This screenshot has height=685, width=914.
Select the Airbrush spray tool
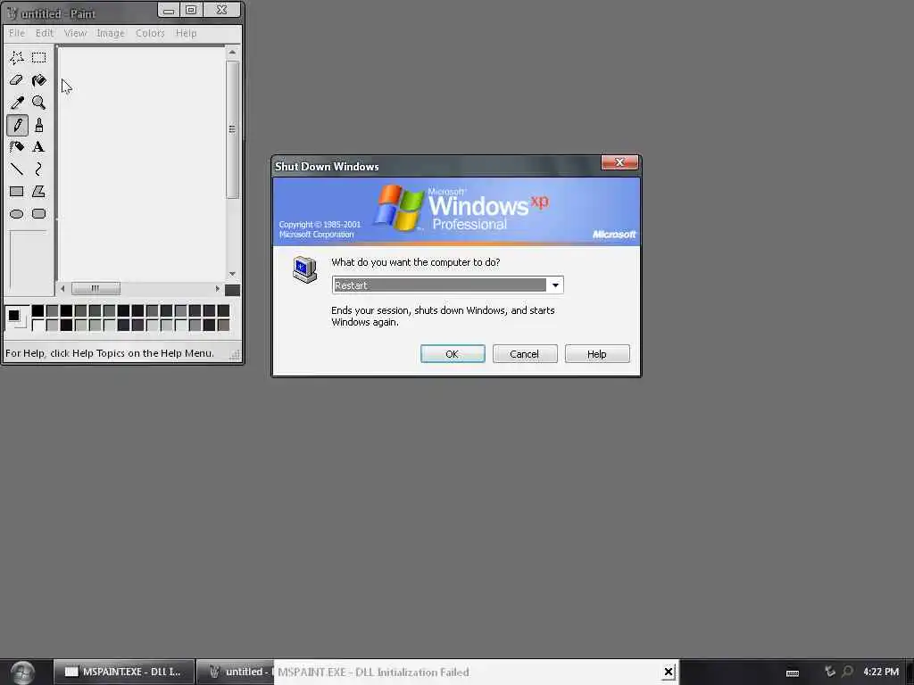pos(16,147)
